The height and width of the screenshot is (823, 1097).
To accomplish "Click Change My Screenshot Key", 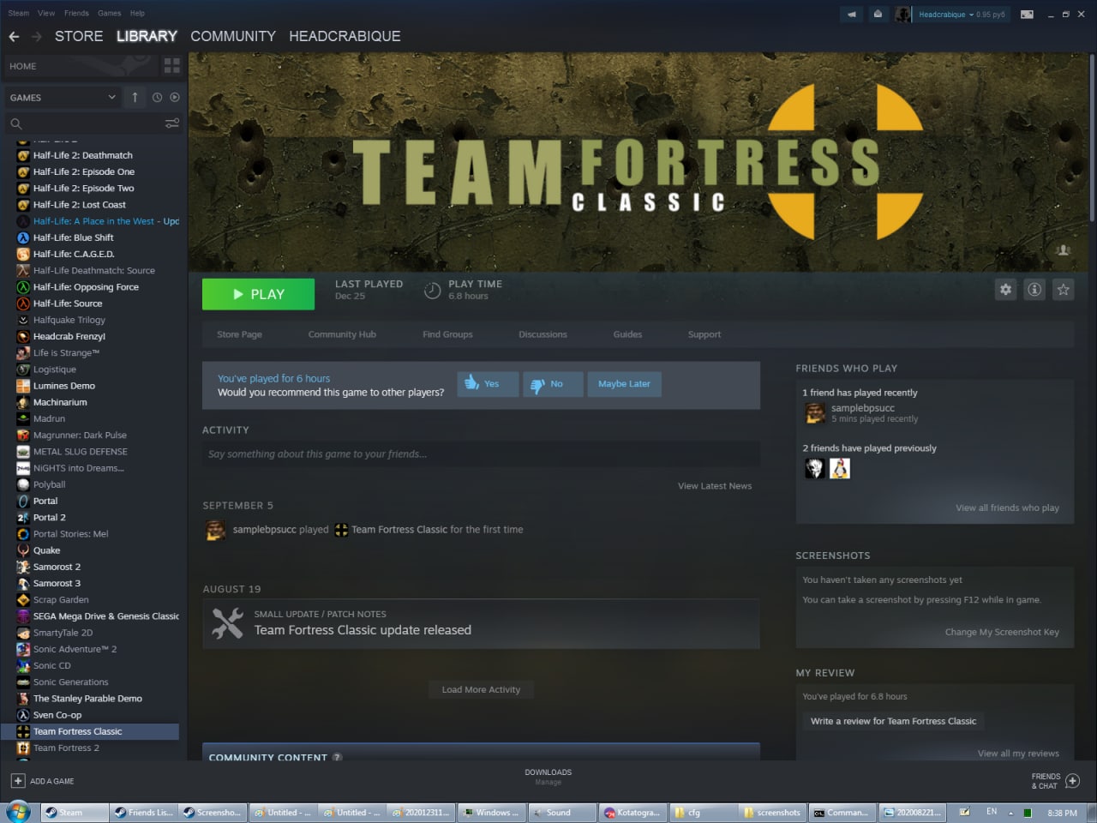I will [1002, 632].
